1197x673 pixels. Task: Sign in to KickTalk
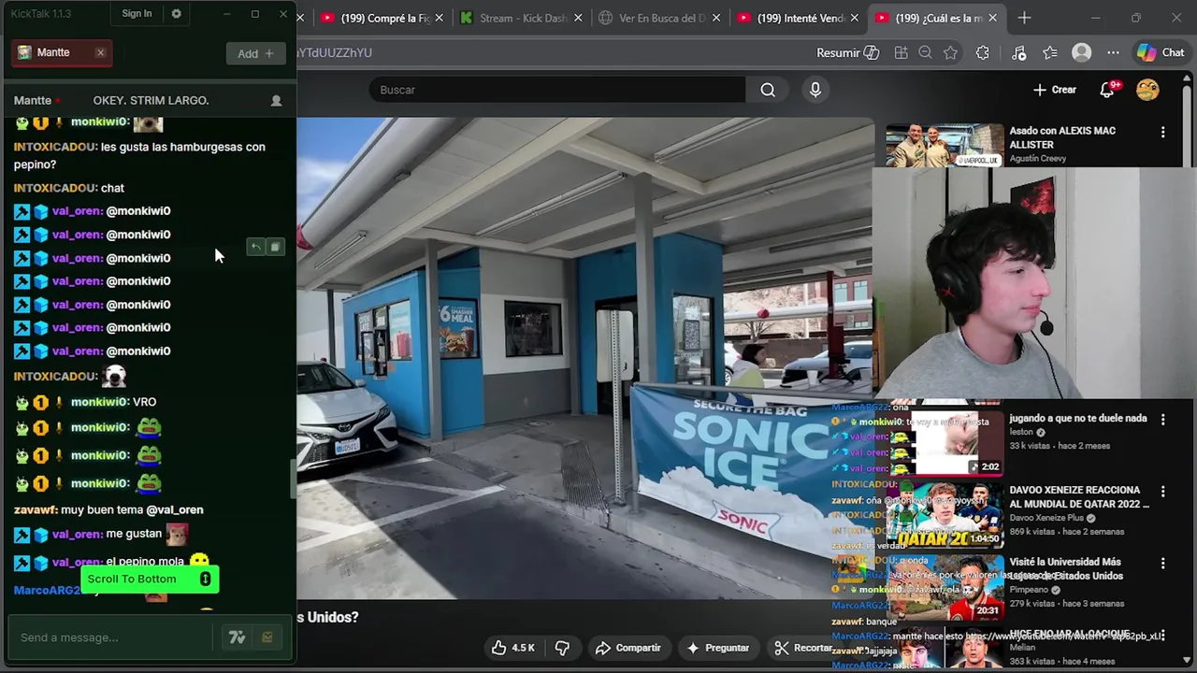[x=137, y=14]
